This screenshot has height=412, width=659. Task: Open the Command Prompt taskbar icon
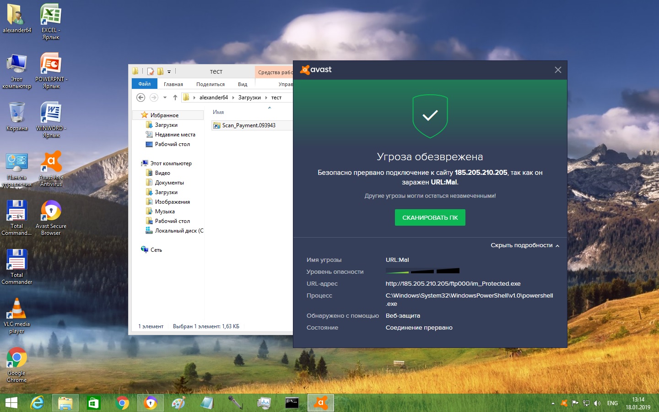pyautogui.click(x=292, y=403)
